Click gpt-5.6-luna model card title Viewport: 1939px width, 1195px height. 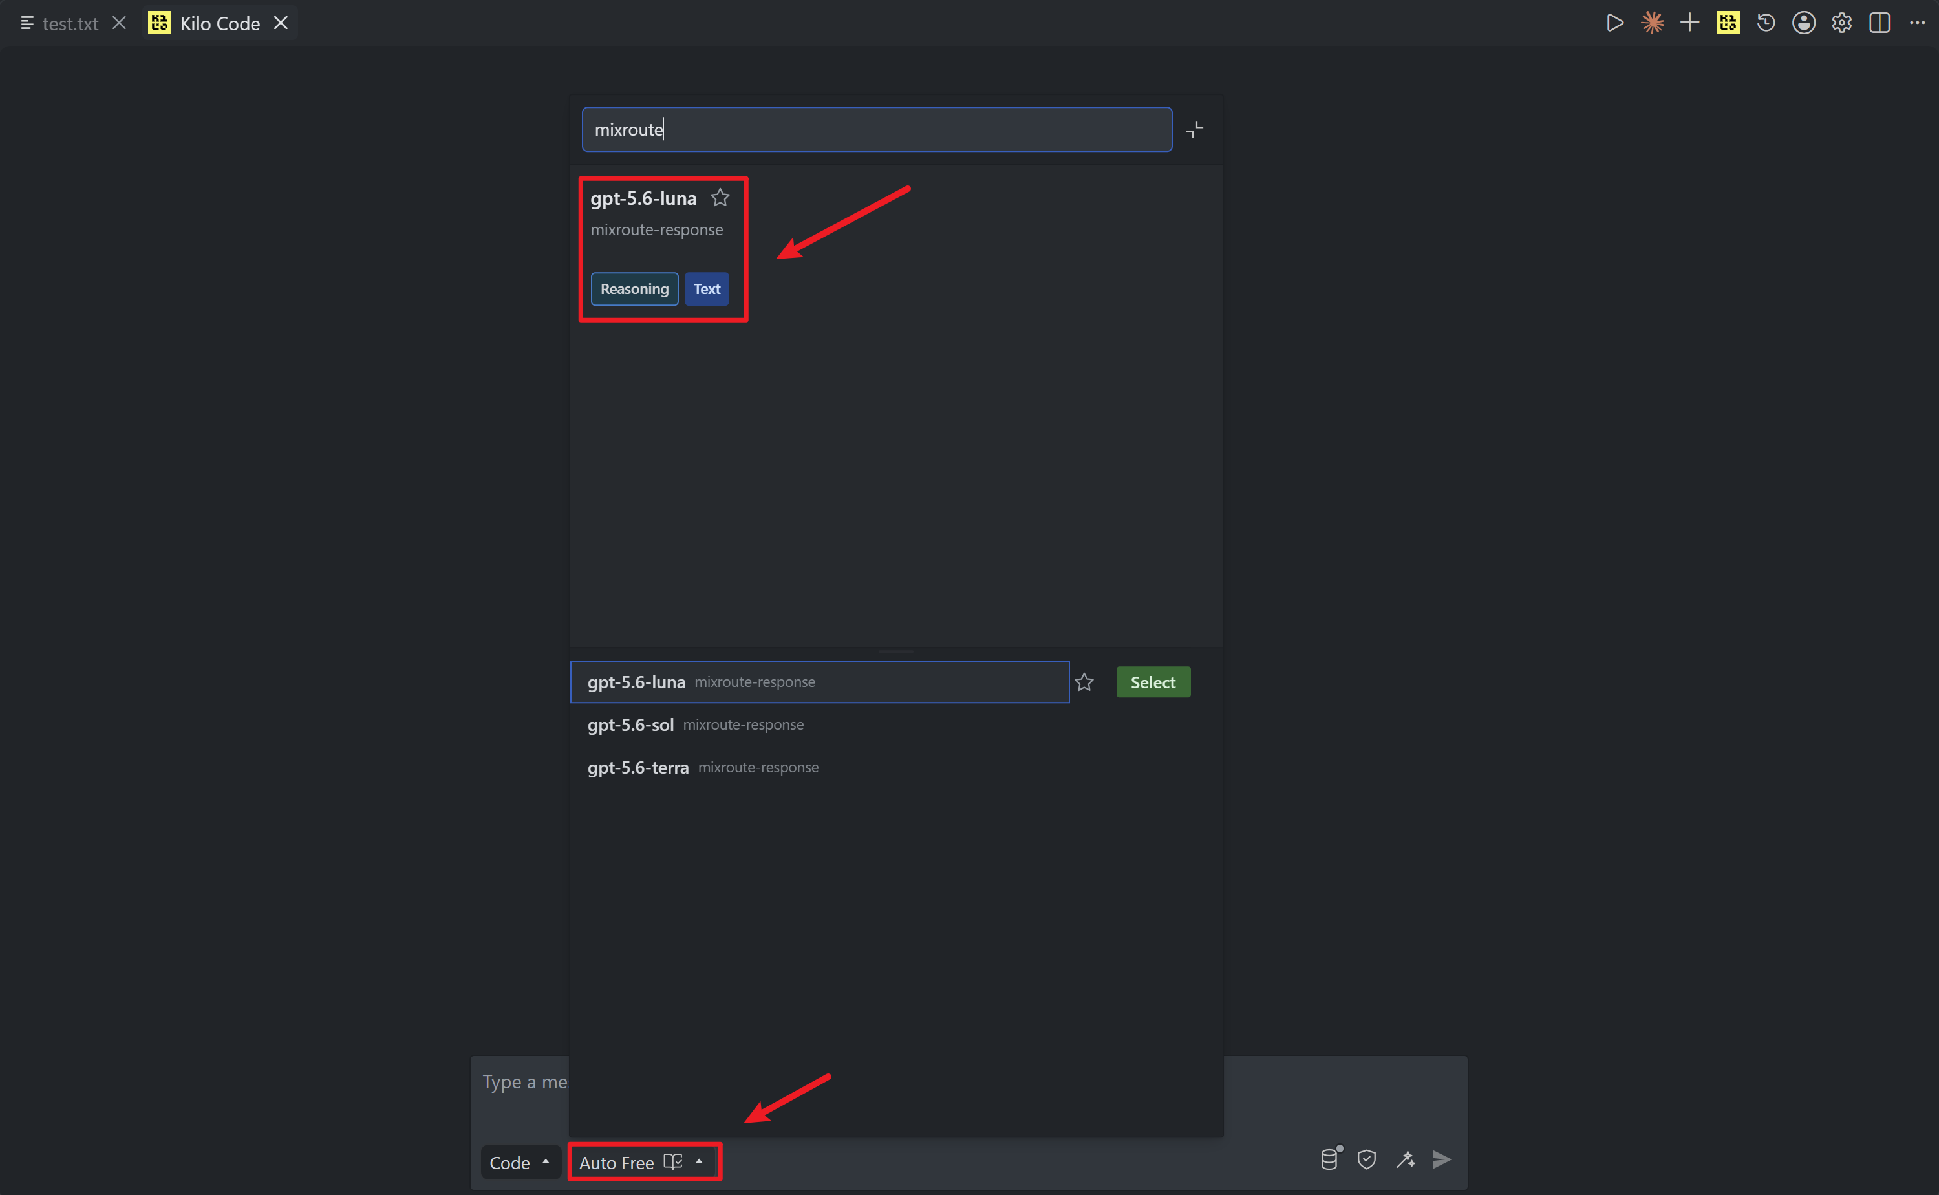coord(643,198)
